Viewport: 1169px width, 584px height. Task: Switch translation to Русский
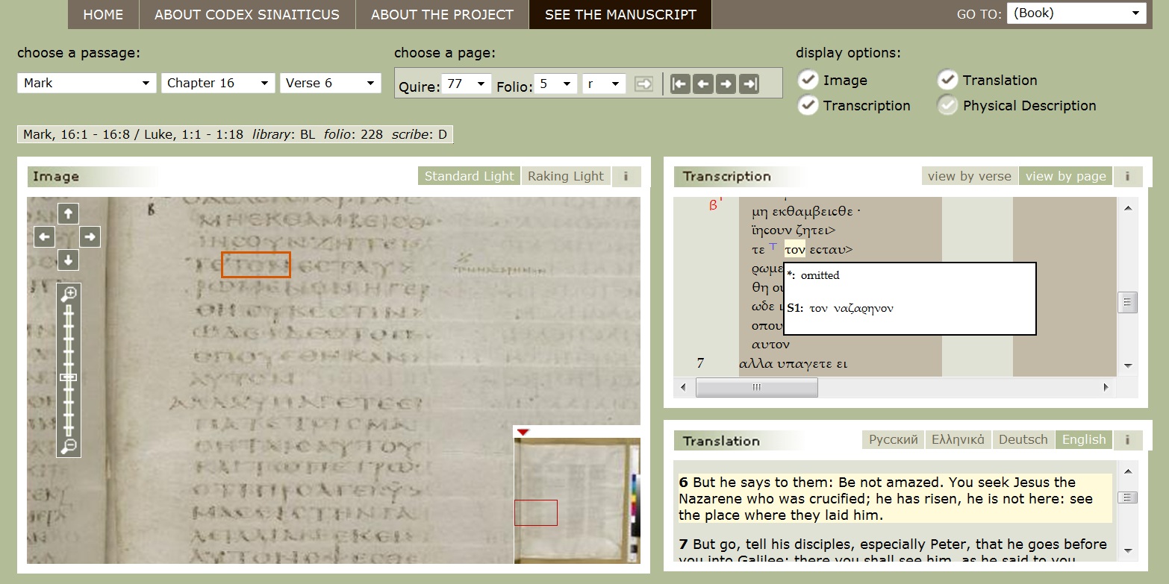[894, 440]
